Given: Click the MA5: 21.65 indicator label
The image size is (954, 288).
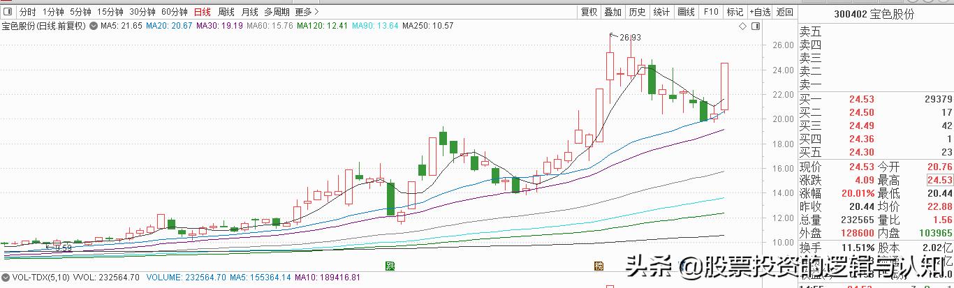Looking at the screenshot, I should [122, 26].
